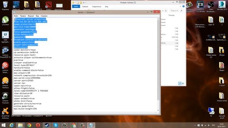Click the volume speaker icon in the tray
228x128 pixels.
pyautogui.click(x=209, y=125)
